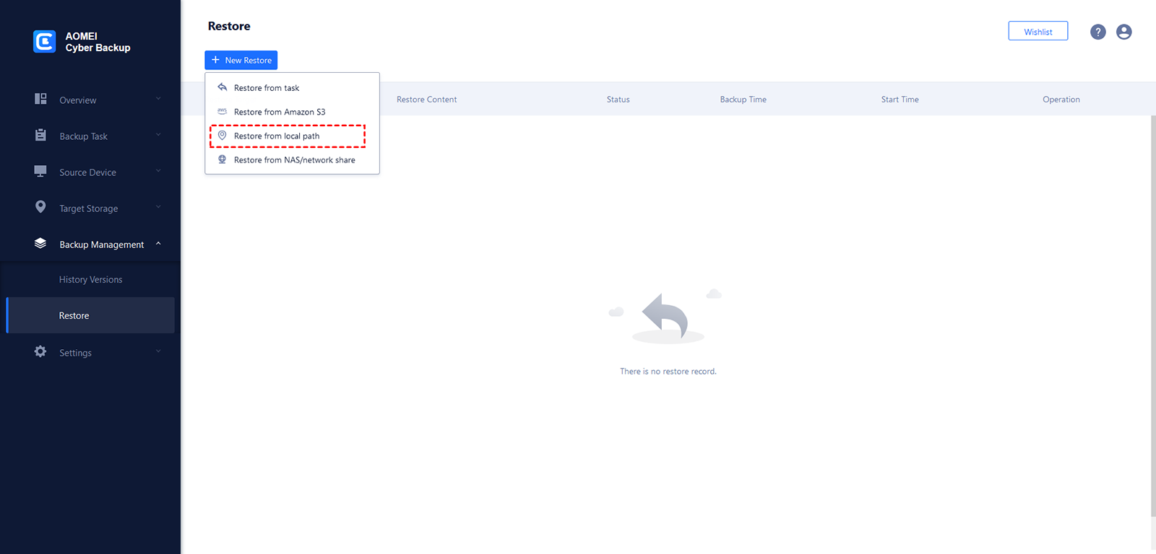Click the Overview dashboard icon in sidebar
The width and height of the screenshot is (1156, 554).
pyautogui.click(x=40, y=99)
